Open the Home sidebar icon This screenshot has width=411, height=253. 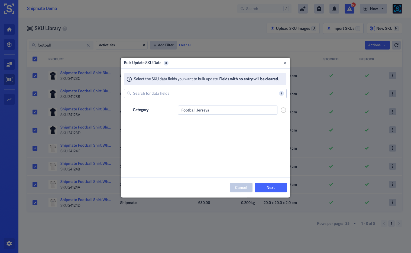coord(9,29)
